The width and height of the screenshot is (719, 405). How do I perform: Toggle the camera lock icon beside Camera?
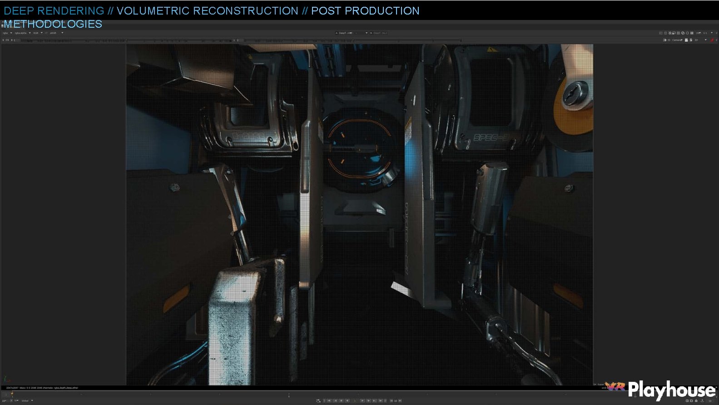(686, 40)
